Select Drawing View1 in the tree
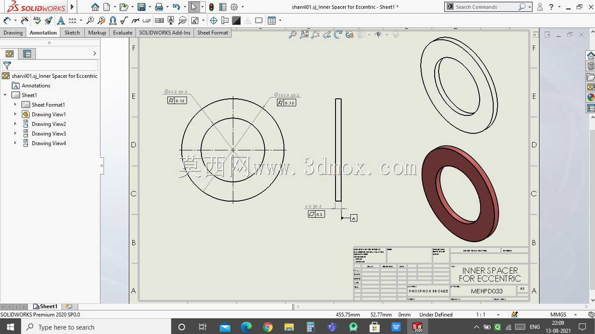The height and width of the screenshot is (334, 595). 48,115
